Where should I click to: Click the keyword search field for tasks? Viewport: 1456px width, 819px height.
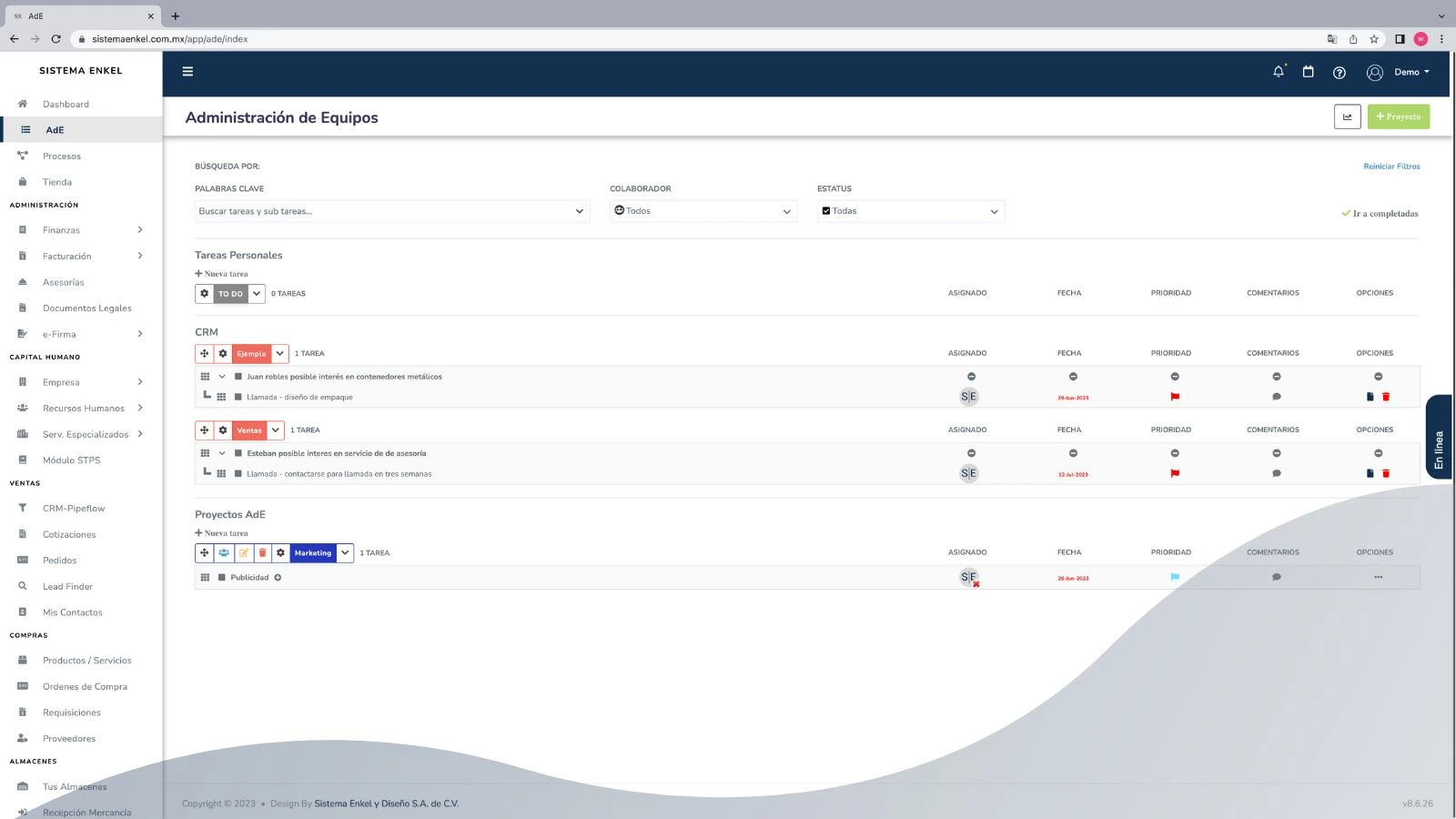pyautogui.click(x=382, y=211)
